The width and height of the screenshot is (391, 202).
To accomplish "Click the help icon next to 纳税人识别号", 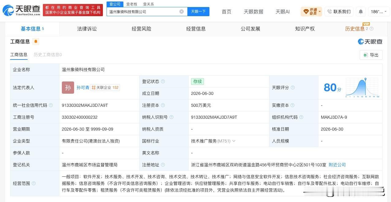I will coord(171,117).
